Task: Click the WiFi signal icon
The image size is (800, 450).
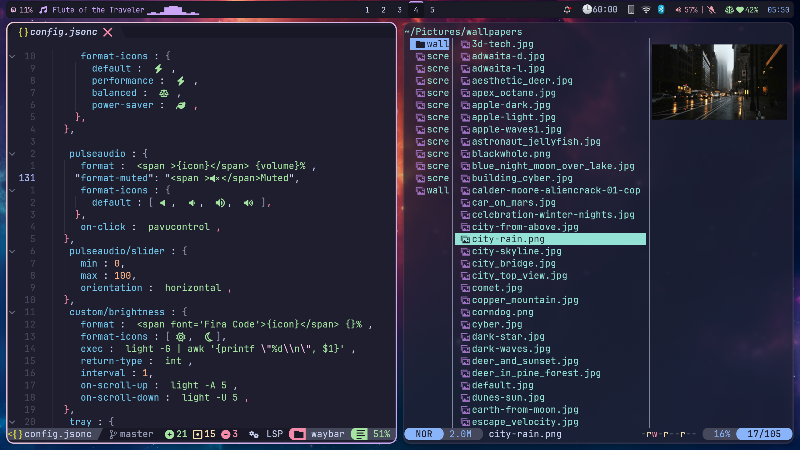Action: point(646,10)
